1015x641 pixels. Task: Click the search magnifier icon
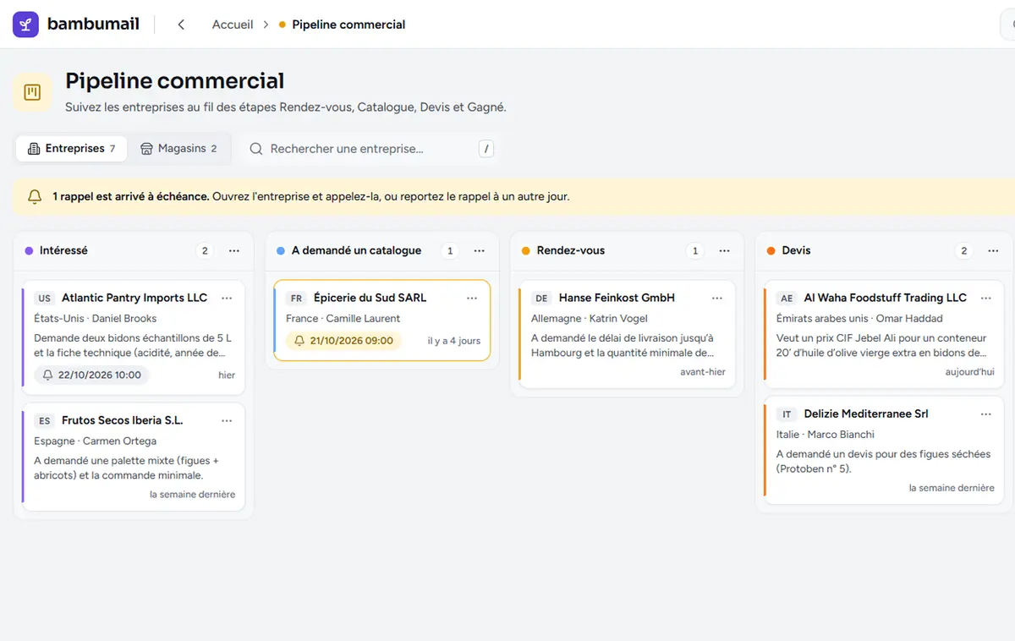pos(256,149)
